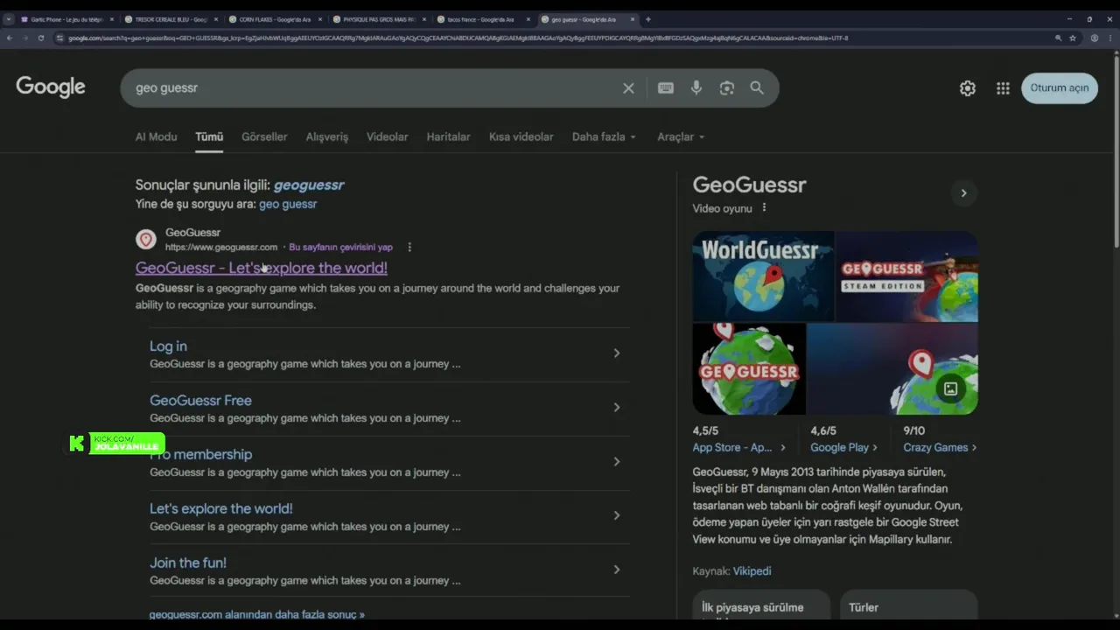Switch to the Haritalar tab
Screen dimensions: 1120x630
coord(448,137)
